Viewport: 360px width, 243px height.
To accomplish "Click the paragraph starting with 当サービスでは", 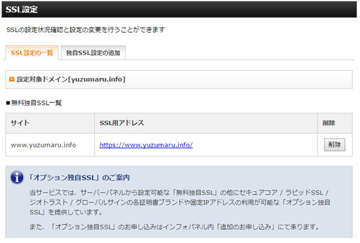I will click(180, 202).
